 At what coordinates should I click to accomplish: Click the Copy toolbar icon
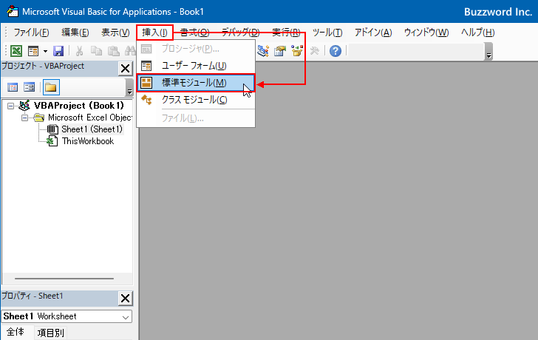pos(96,51)
